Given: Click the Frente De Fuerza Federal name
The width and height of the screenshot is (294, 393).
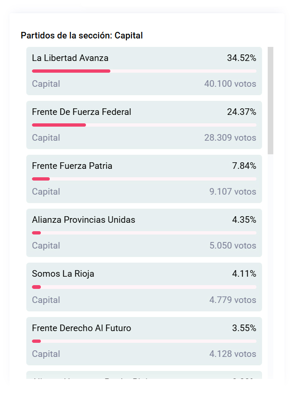Looking at the screenshot, I should (81, 112).
